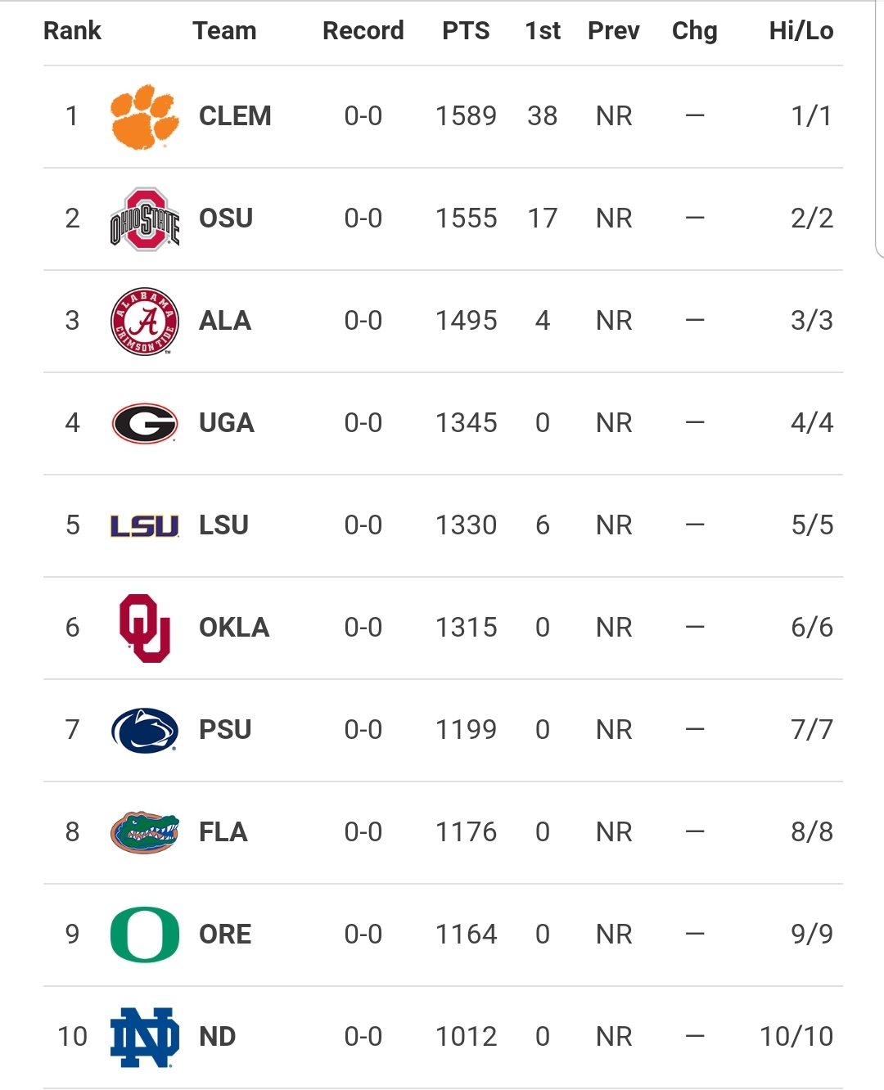Image resolution: width=884 pixels, height=1090 pixels.
Task: Select the Hi/Lo column header
Action: (801, 31)
